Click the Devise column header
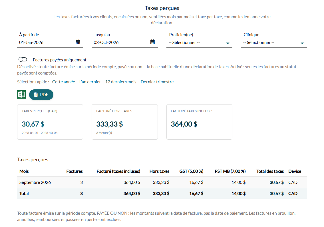This screenshot has height=227, width=324. tap(295, 171)
